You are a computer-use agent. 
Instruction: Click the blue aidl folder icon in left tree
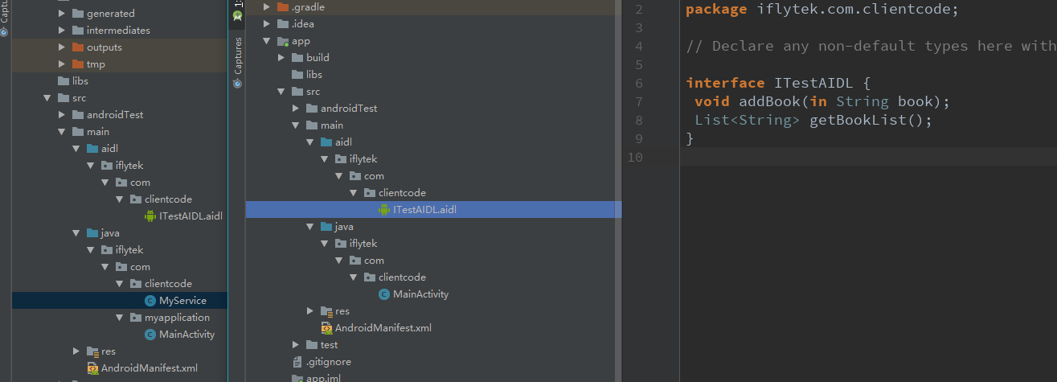tap(92, 149)
